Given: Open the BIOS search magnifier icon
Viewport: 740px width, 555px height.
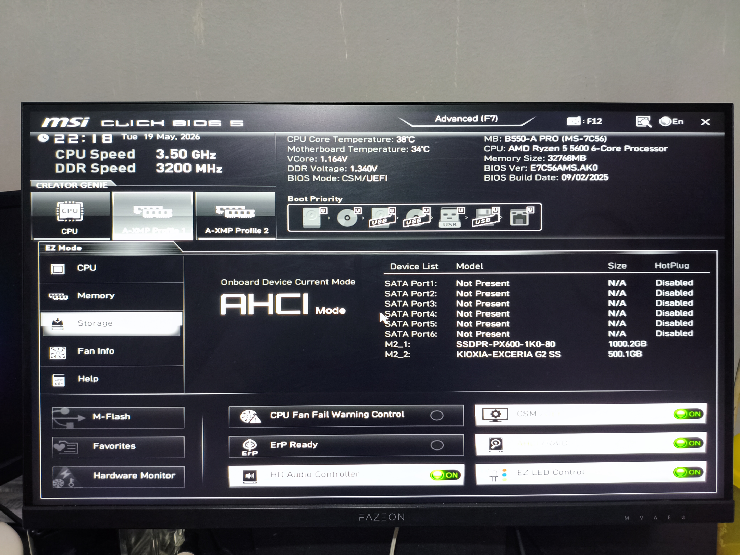Looking at the screenshot, I should click(643, 122).
